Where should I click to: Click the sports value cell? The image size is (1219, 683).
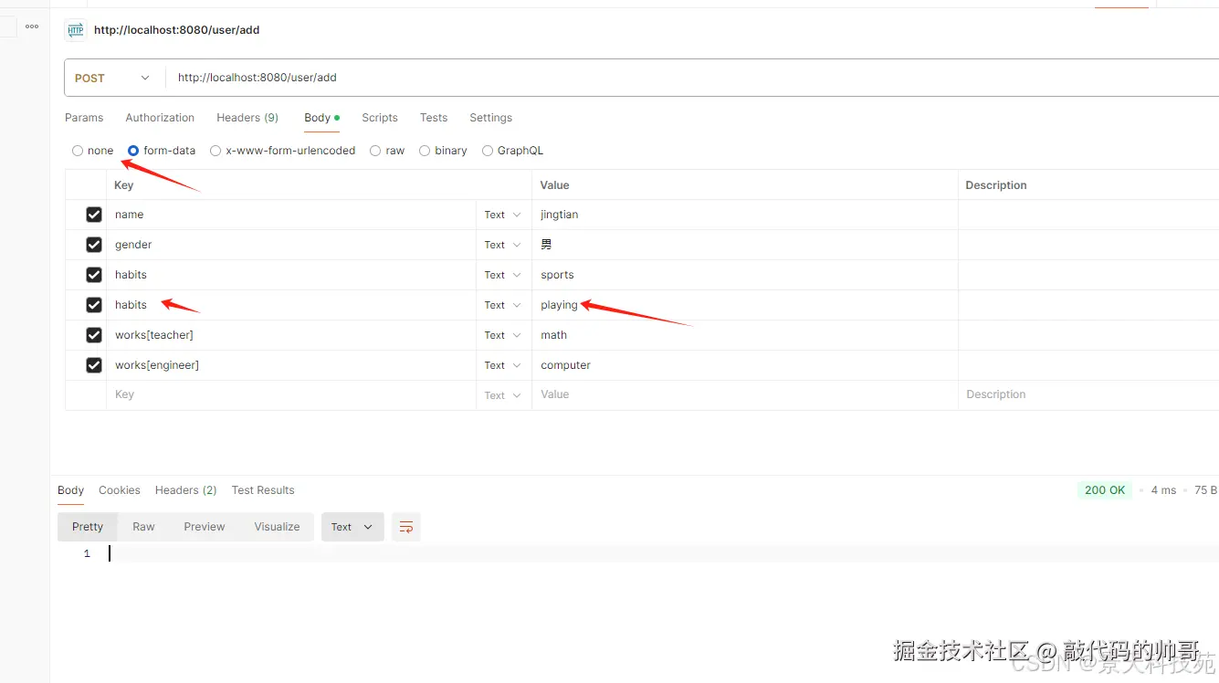pos(744,275)
